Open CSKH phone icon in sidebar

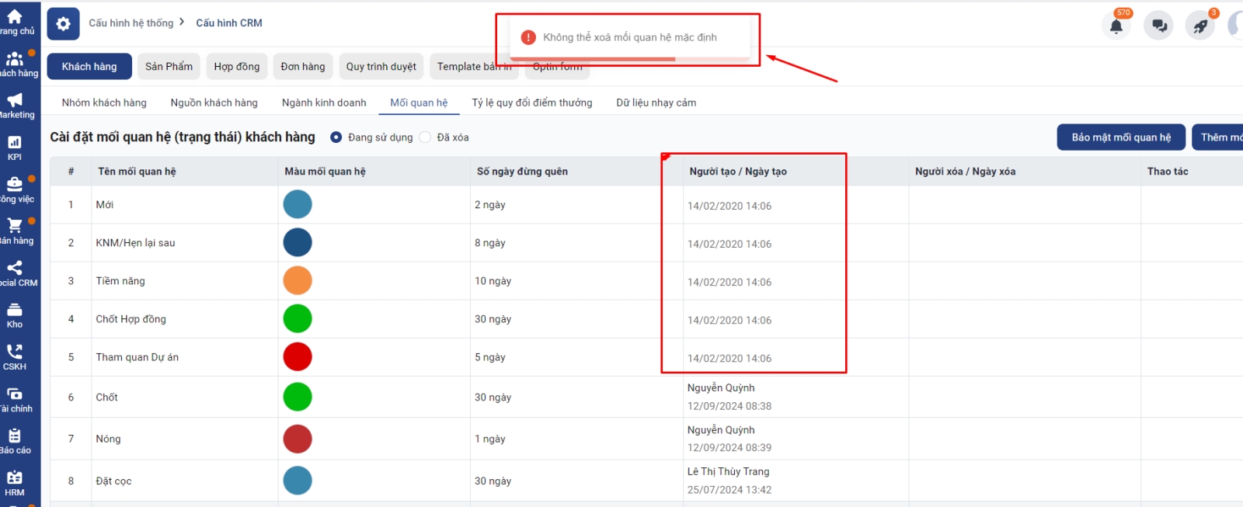[15, 357]
